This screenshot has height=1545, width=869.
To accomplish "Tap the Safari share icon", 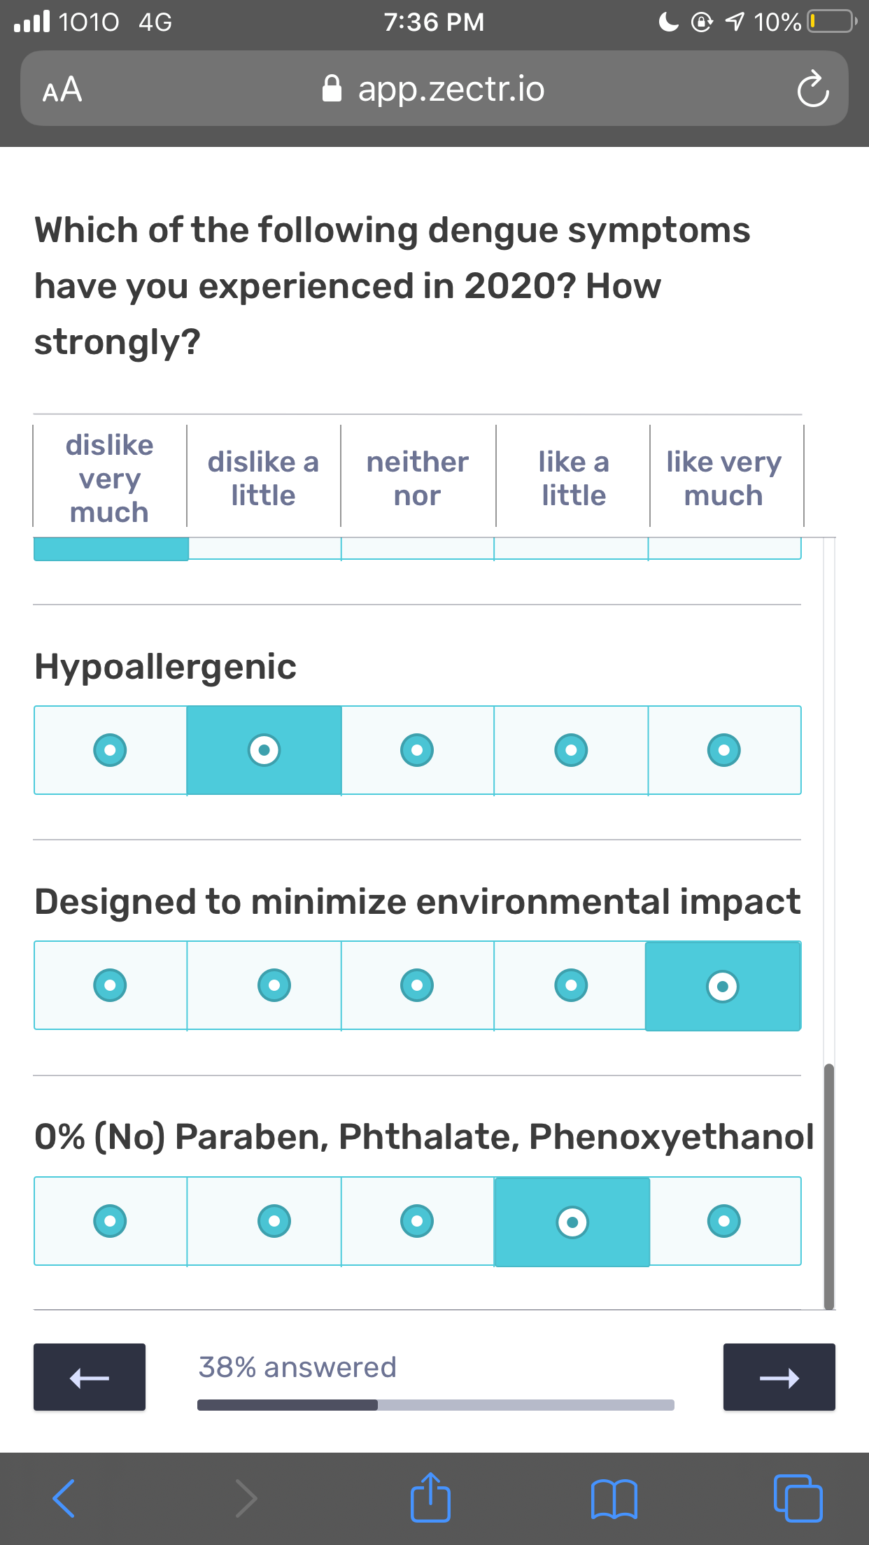I will (x=430, y=1497).
